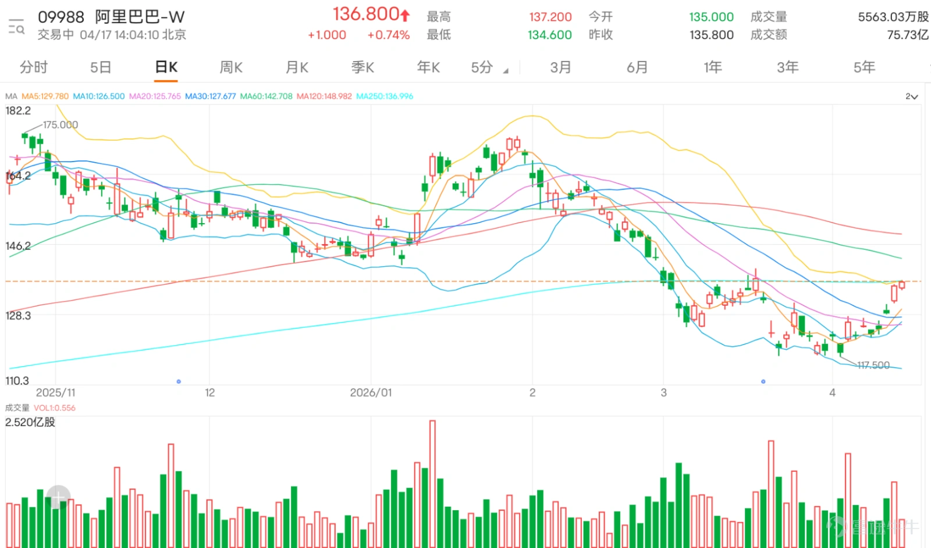Click the 182.2 price axis label

(x=18, y=111)
